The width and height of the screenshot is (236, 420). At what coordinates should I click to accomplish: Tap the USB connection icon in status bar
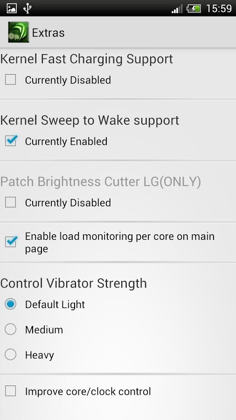pos(27,8)
